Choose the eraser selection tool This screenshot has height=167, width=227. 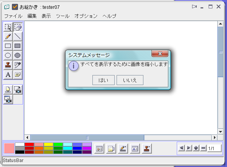click(18, 27)
